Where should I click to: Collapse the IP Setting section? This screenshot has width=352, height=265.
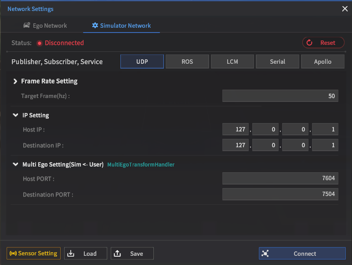[15, 116]
